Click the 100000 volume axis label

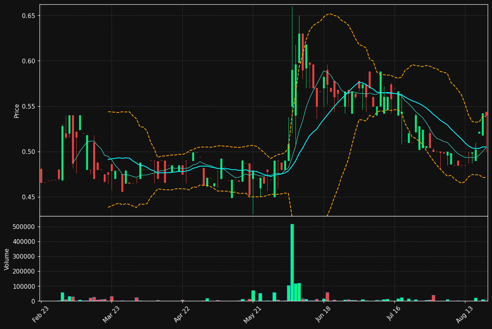pos(25,286)
